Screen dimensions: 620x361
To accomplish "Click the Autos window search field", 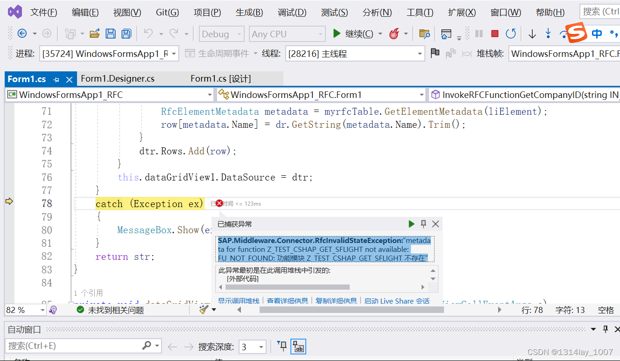I will (x=83, y=346).
